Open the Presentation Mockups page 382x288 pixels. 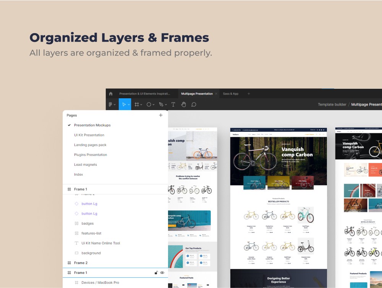pos(92,125)
